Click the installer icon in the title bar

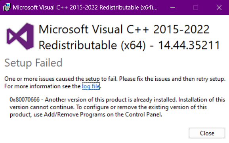point(7,7)
